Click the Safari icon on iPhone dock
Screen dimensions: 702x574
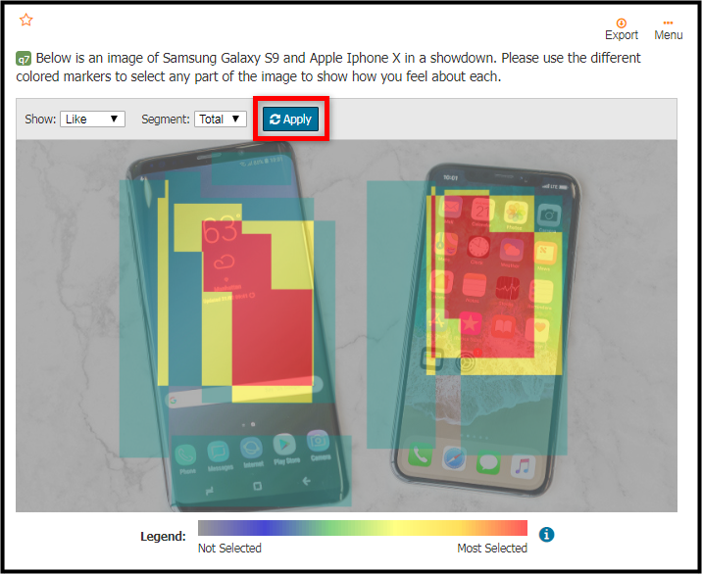click(454, 459)
